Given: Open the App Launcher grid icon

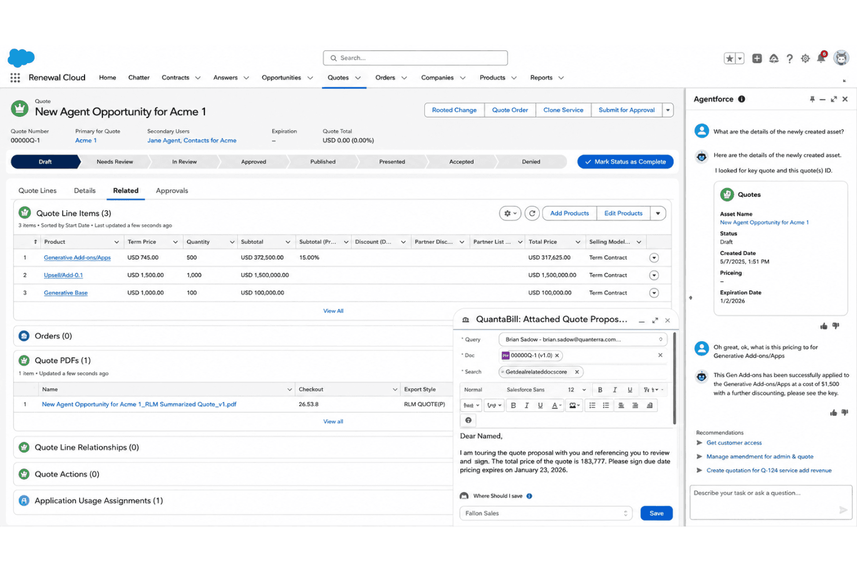Looking at the screenshot, I should [x=15, y=78].
